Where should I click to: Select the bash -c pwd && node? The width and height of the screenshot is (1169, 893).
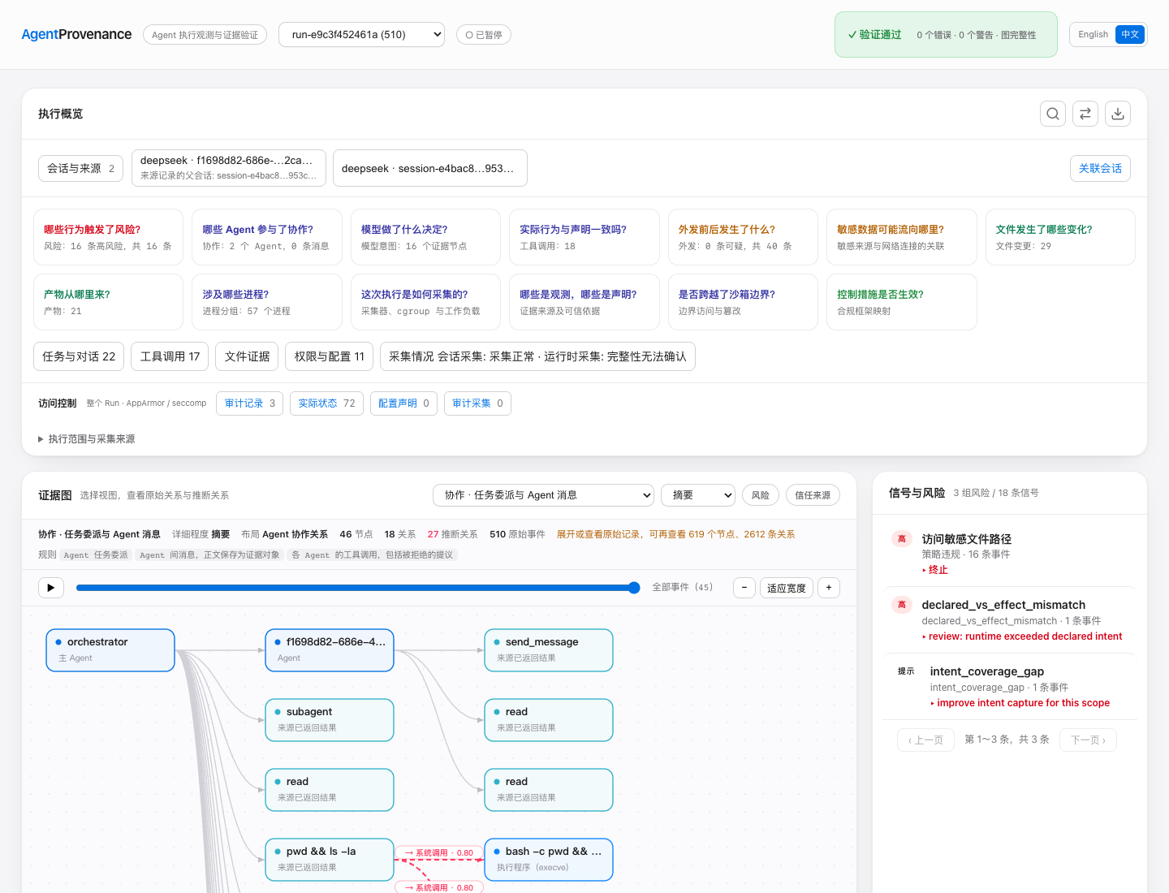pos(549,860)
